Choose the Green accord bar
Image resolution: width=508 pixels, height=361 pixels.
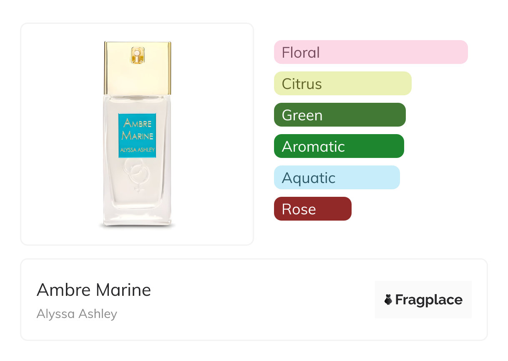pos(340,115)
